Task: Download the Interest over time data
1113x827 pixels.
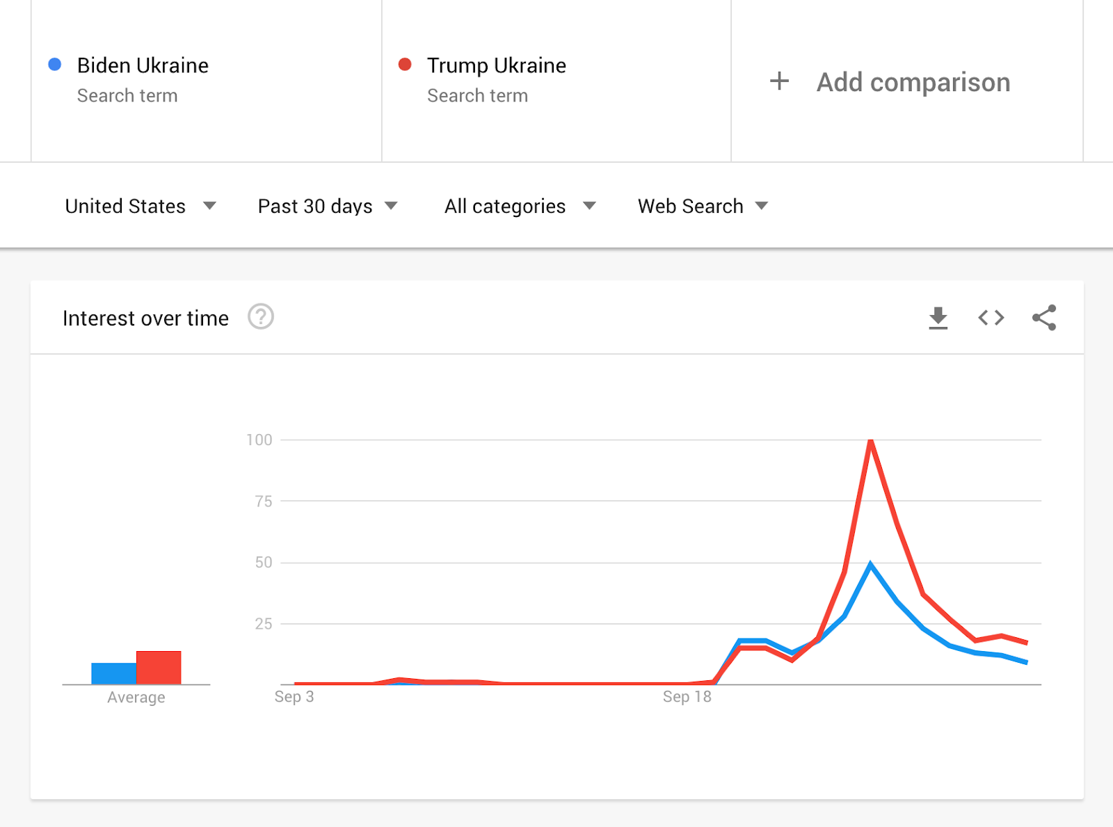Action: (938, 318)
